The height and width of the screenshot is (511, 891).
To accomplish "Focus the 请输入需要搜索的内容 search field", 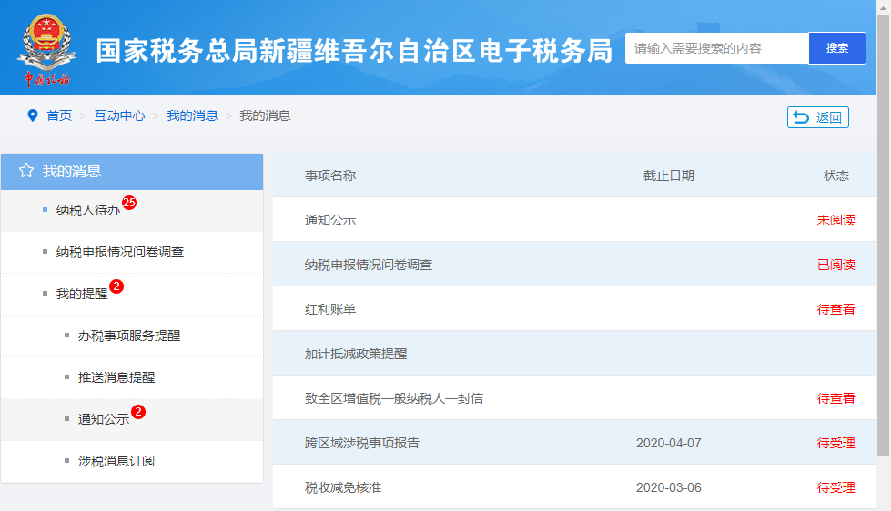I will pyautogui.click(x=716, y=48).
